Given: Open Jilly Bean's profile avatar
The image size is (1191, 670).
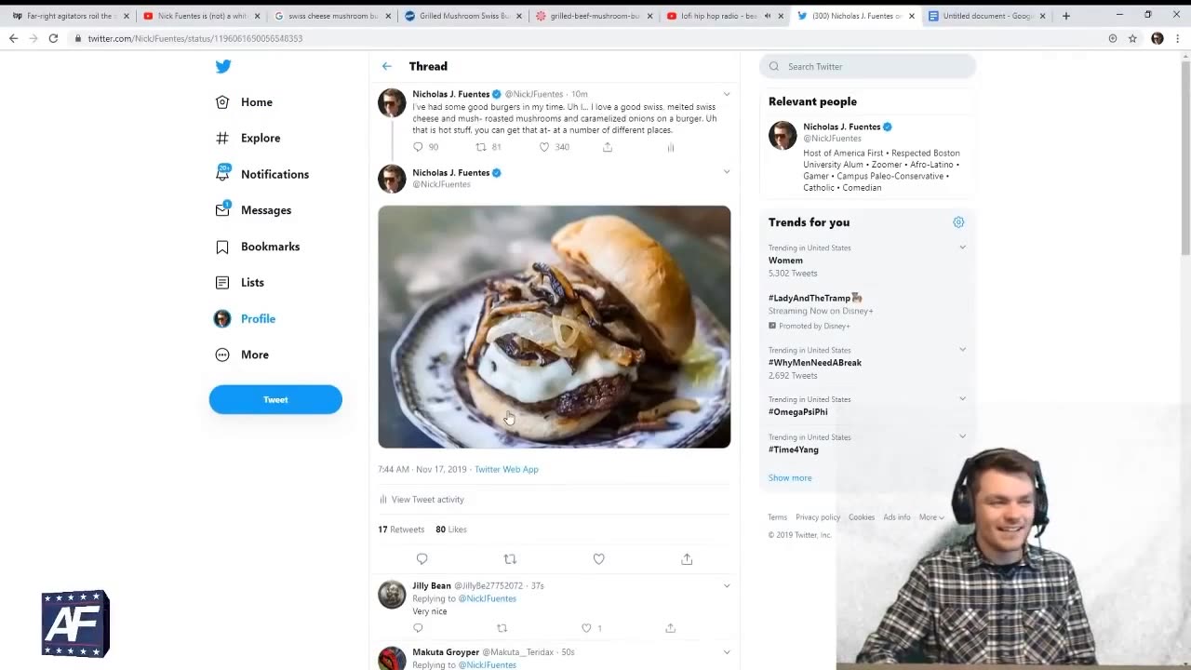Looking at the screenshot, I should (x=392, y=595).
